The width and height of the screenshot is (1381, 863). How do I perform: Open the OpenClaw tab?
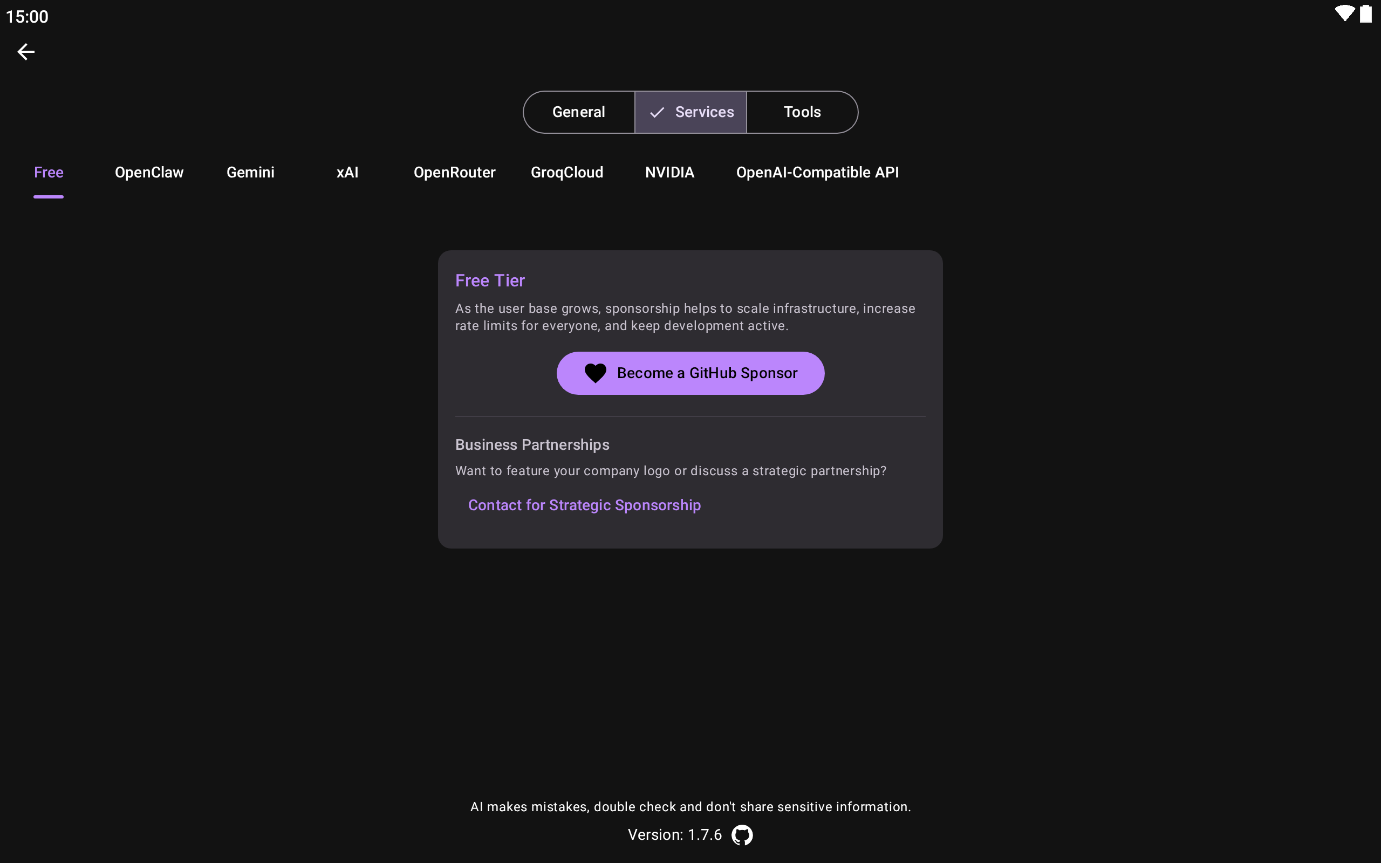point(149,173)
